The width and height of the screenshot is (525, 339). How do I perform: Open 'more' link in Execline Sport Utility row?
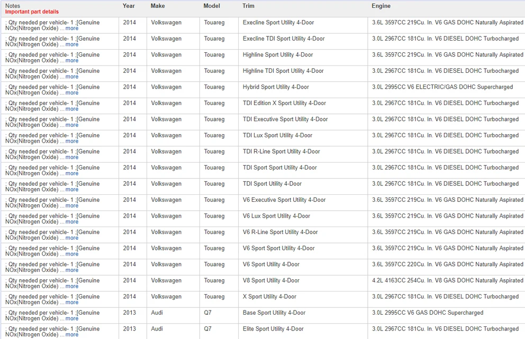[71, 29]
